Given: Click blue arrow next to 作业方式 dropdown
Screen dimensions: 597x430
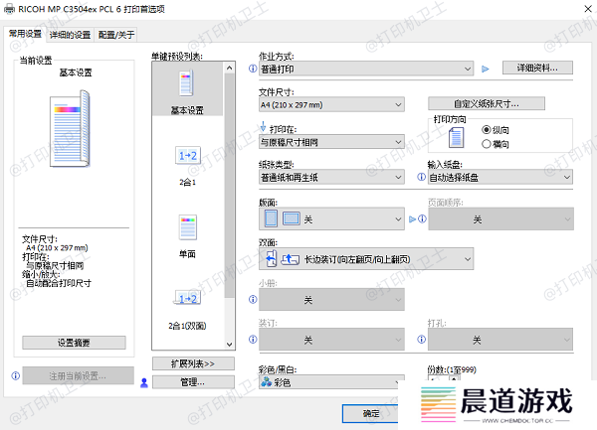Looking at the screenshot, I should click(x=486, y=70).
